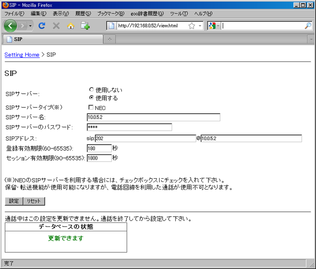The image size is (316, 269).
Task: Expand the address bar URL dropdown
Action: pos(200,26)
